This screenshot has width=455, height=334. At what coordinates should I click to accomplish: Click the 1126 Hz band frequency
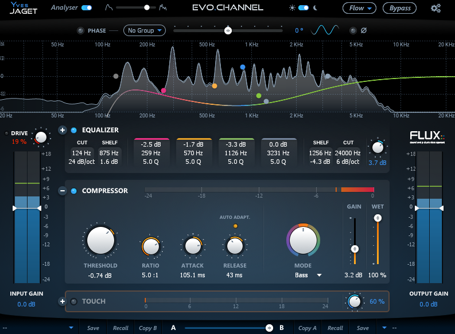point(236,153)
